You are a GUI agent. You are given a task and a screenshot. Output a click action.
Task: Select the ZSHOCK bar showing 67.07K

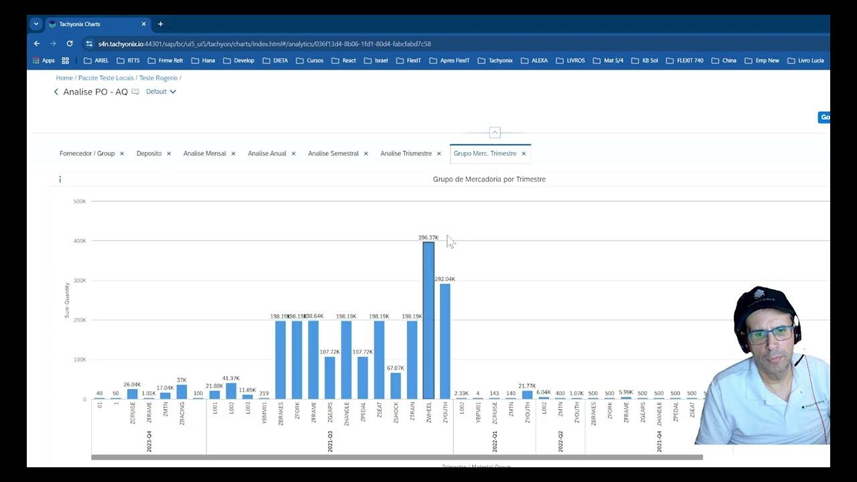396,386
